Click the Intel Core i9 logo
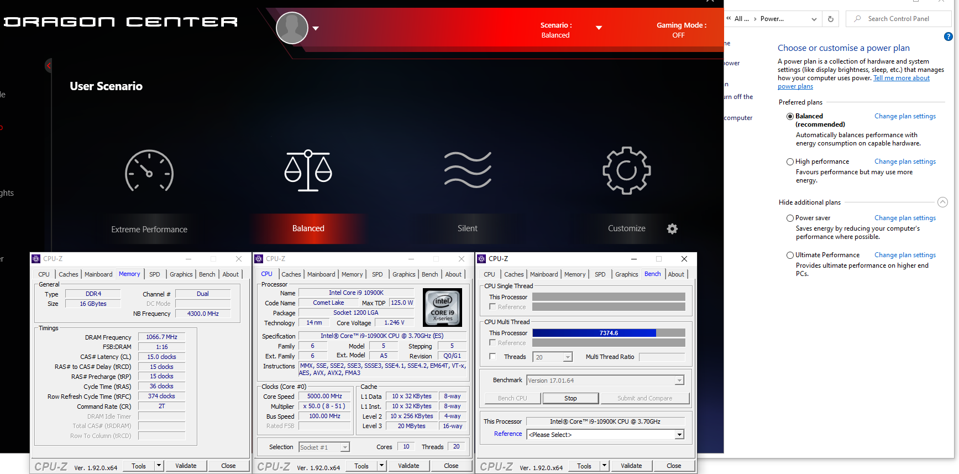 (x=442, y=308)
